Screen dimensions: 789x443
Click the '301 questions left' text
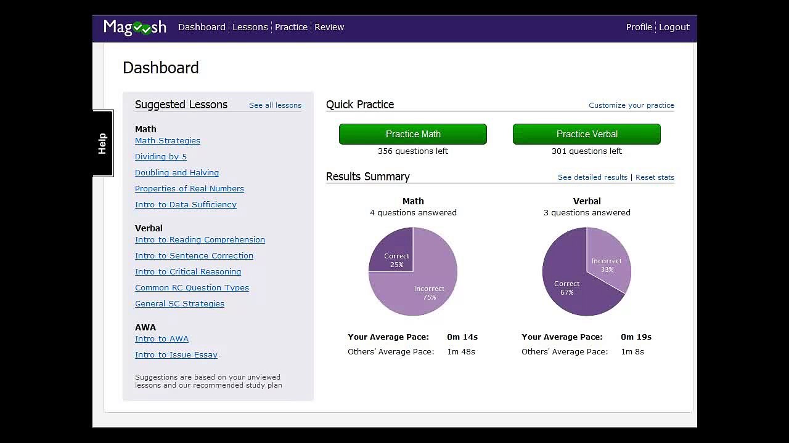[x=587, y=151]
